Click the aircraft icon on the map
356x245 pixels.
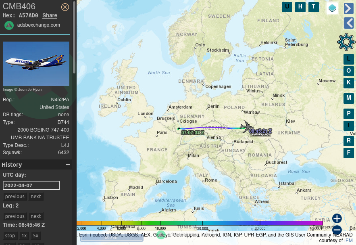(x=247, y=127)
